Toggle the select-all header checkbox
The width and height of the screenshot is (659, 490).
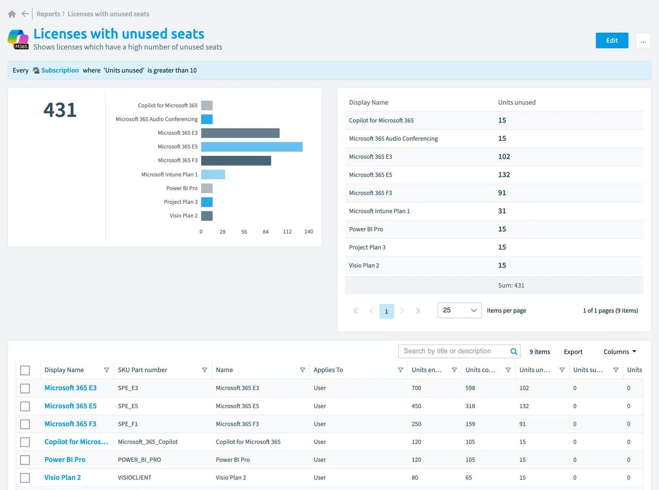pos(25,370)
